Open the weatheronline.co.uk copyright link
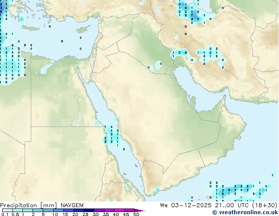 pyautogui.click(x=245, y=212)
